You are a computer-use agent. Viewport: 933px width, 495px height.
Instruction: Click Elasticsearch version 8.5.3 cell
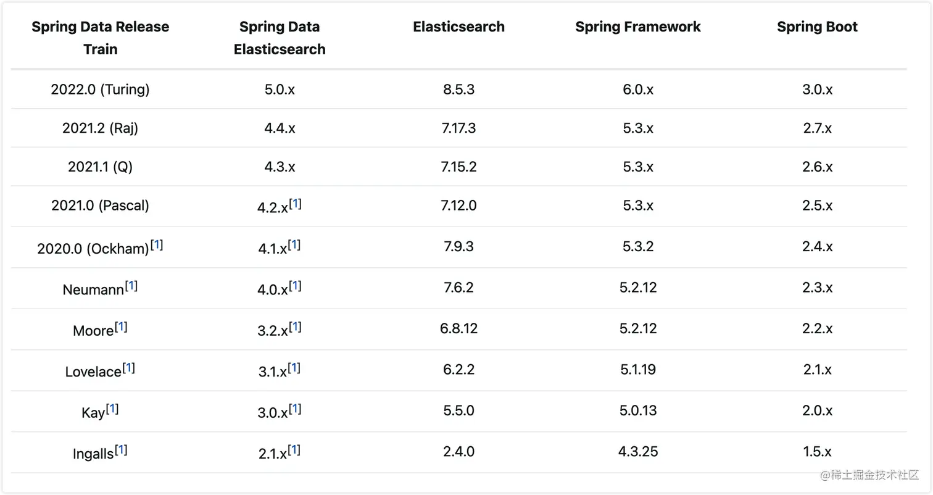pos(458,89)
